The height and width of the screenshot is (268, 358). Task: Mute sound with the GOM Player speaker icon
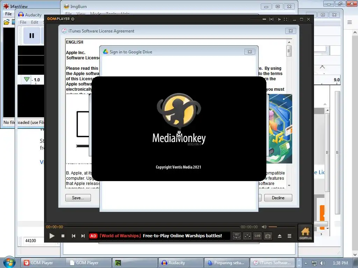pyautogui.click(x=264, y=227)
